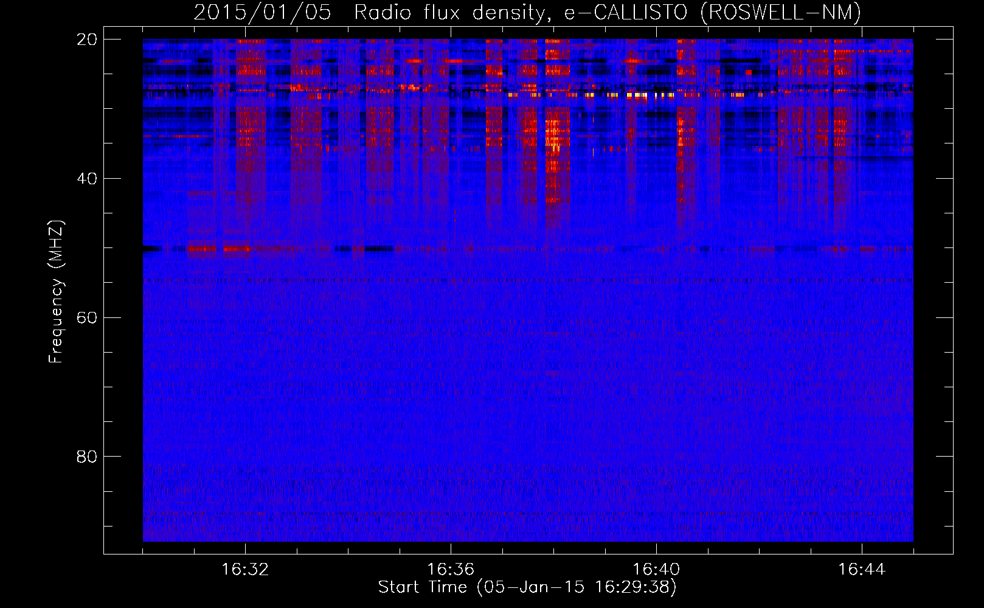This screenshot has height=608, width=984.
Task: Pick the 60 frequency tick label
Action: point(87,317)
